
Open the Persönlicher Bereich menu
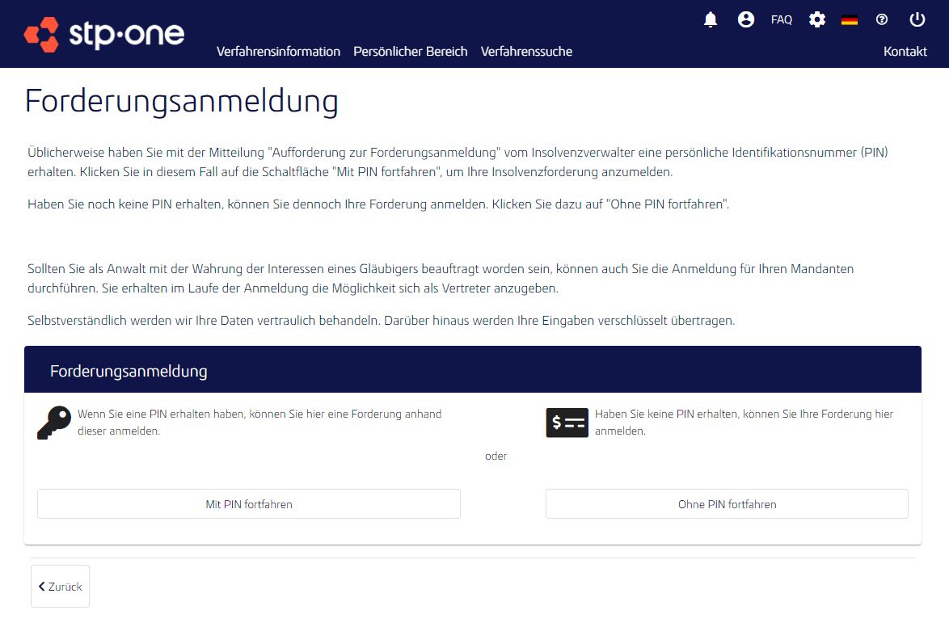coord(411,51)
